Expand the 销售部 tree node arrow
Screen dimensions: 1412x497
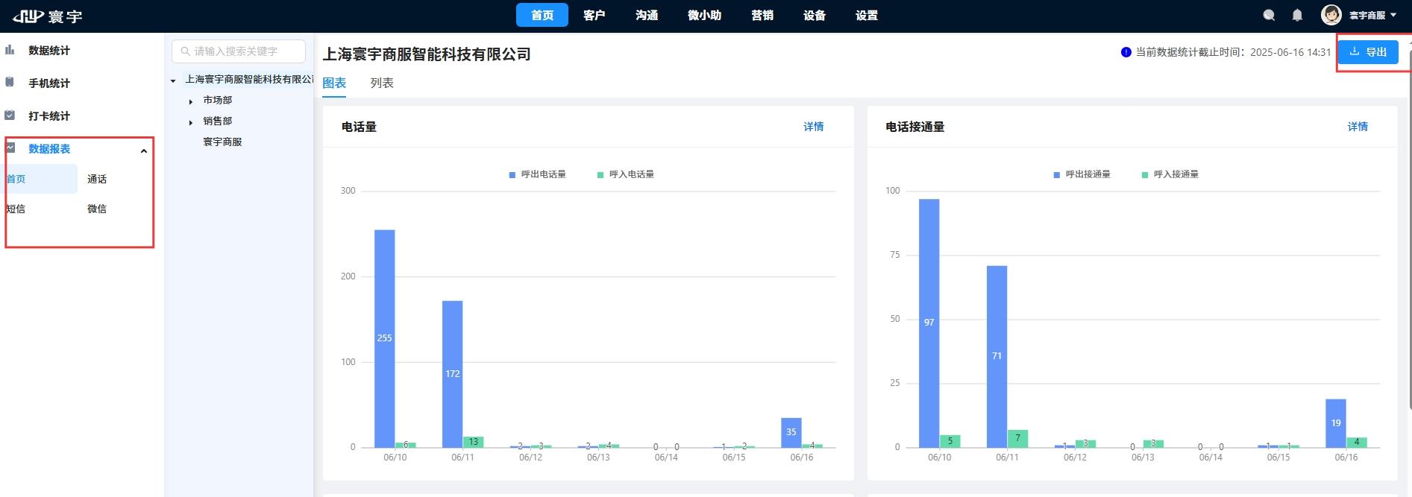pos(191,122)
